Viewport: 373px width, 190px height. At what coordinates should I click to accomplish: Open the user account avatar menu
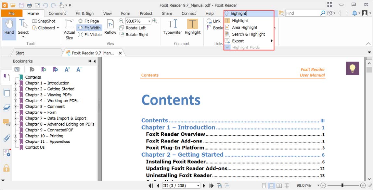(366, 13)
